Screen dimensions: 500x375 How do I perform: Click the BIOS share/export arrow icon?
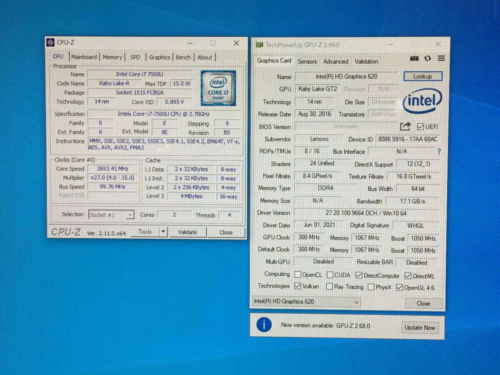pyautogui.click(x=405, y=126)
